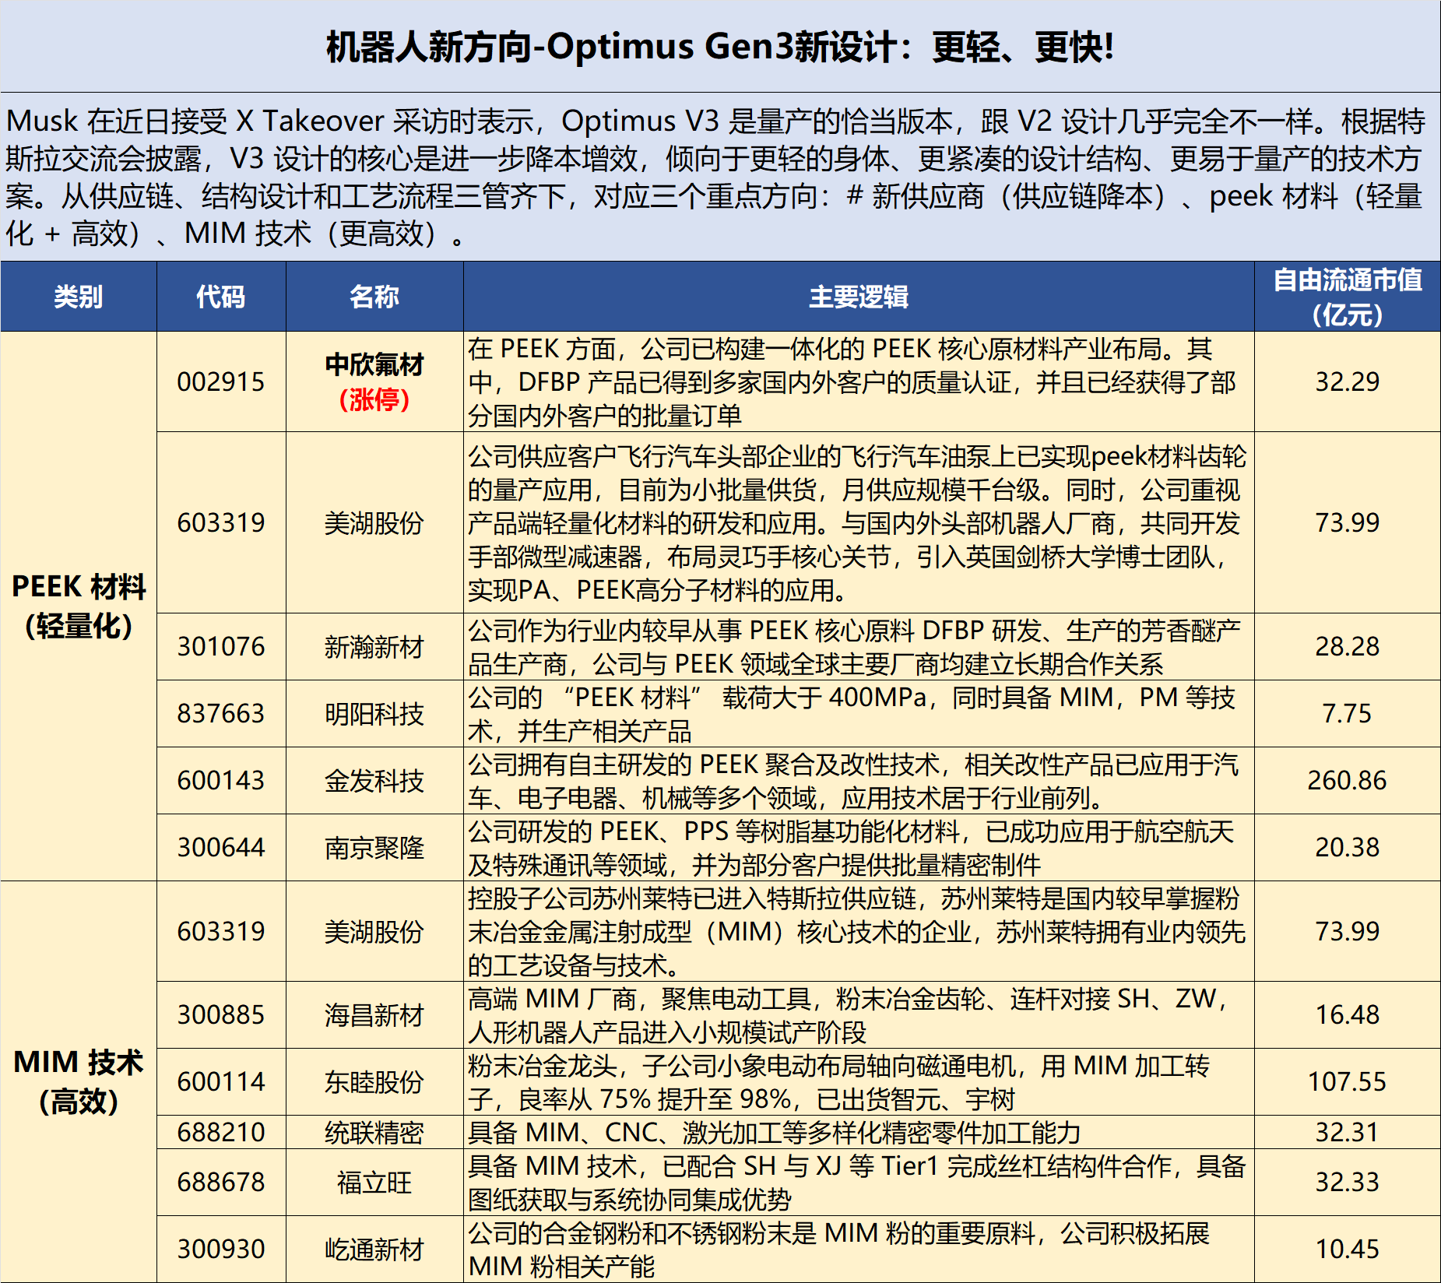Image resolution: width=1441 pixels, height=1283 pixels.
Task: Click logic text starting '公司拥有自主研发的 PEEK'
Action: 852,781
